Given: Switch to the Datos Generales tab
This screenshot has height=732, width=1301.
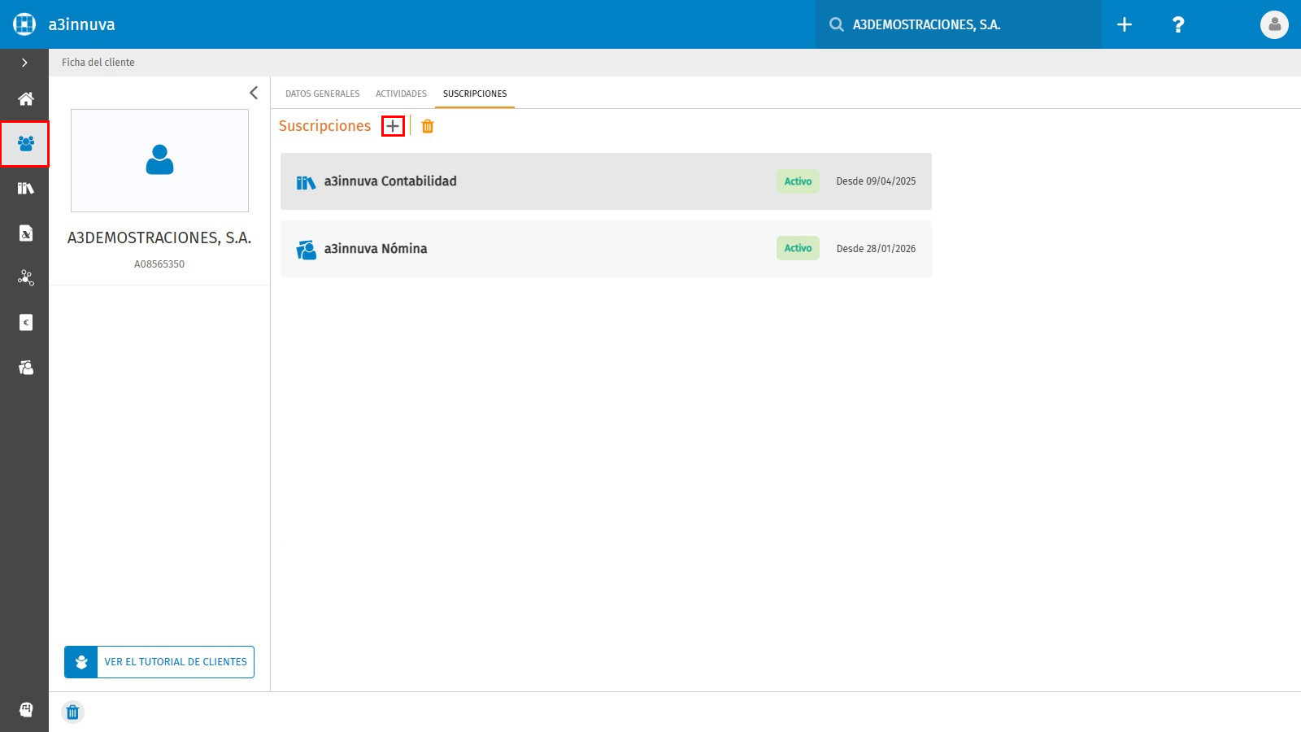Looking at the screenshot, I should coord(322,94).
